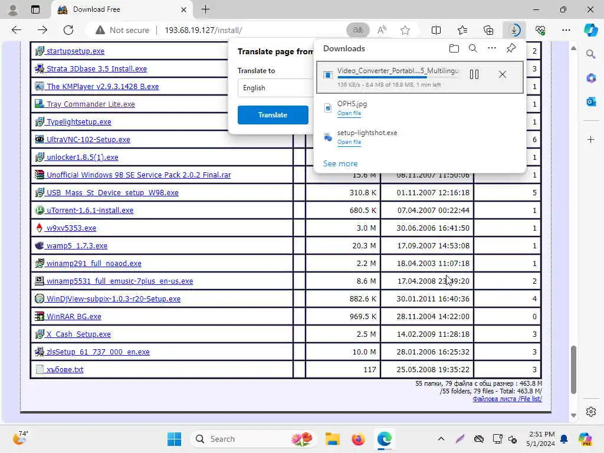Download WinDjView-subpix setup file
Image resolution: width=604 pixels, height=453 pixels.
[x=113, y=299]
